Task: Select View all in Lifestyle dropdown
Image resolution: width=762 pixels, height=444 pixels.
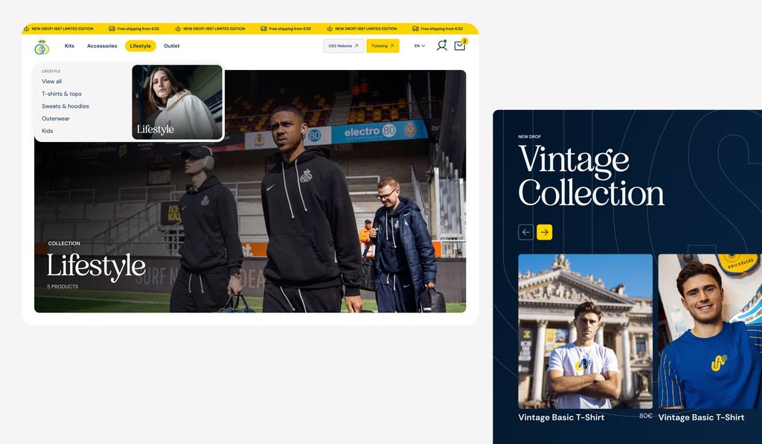Action: pos(51,82)
